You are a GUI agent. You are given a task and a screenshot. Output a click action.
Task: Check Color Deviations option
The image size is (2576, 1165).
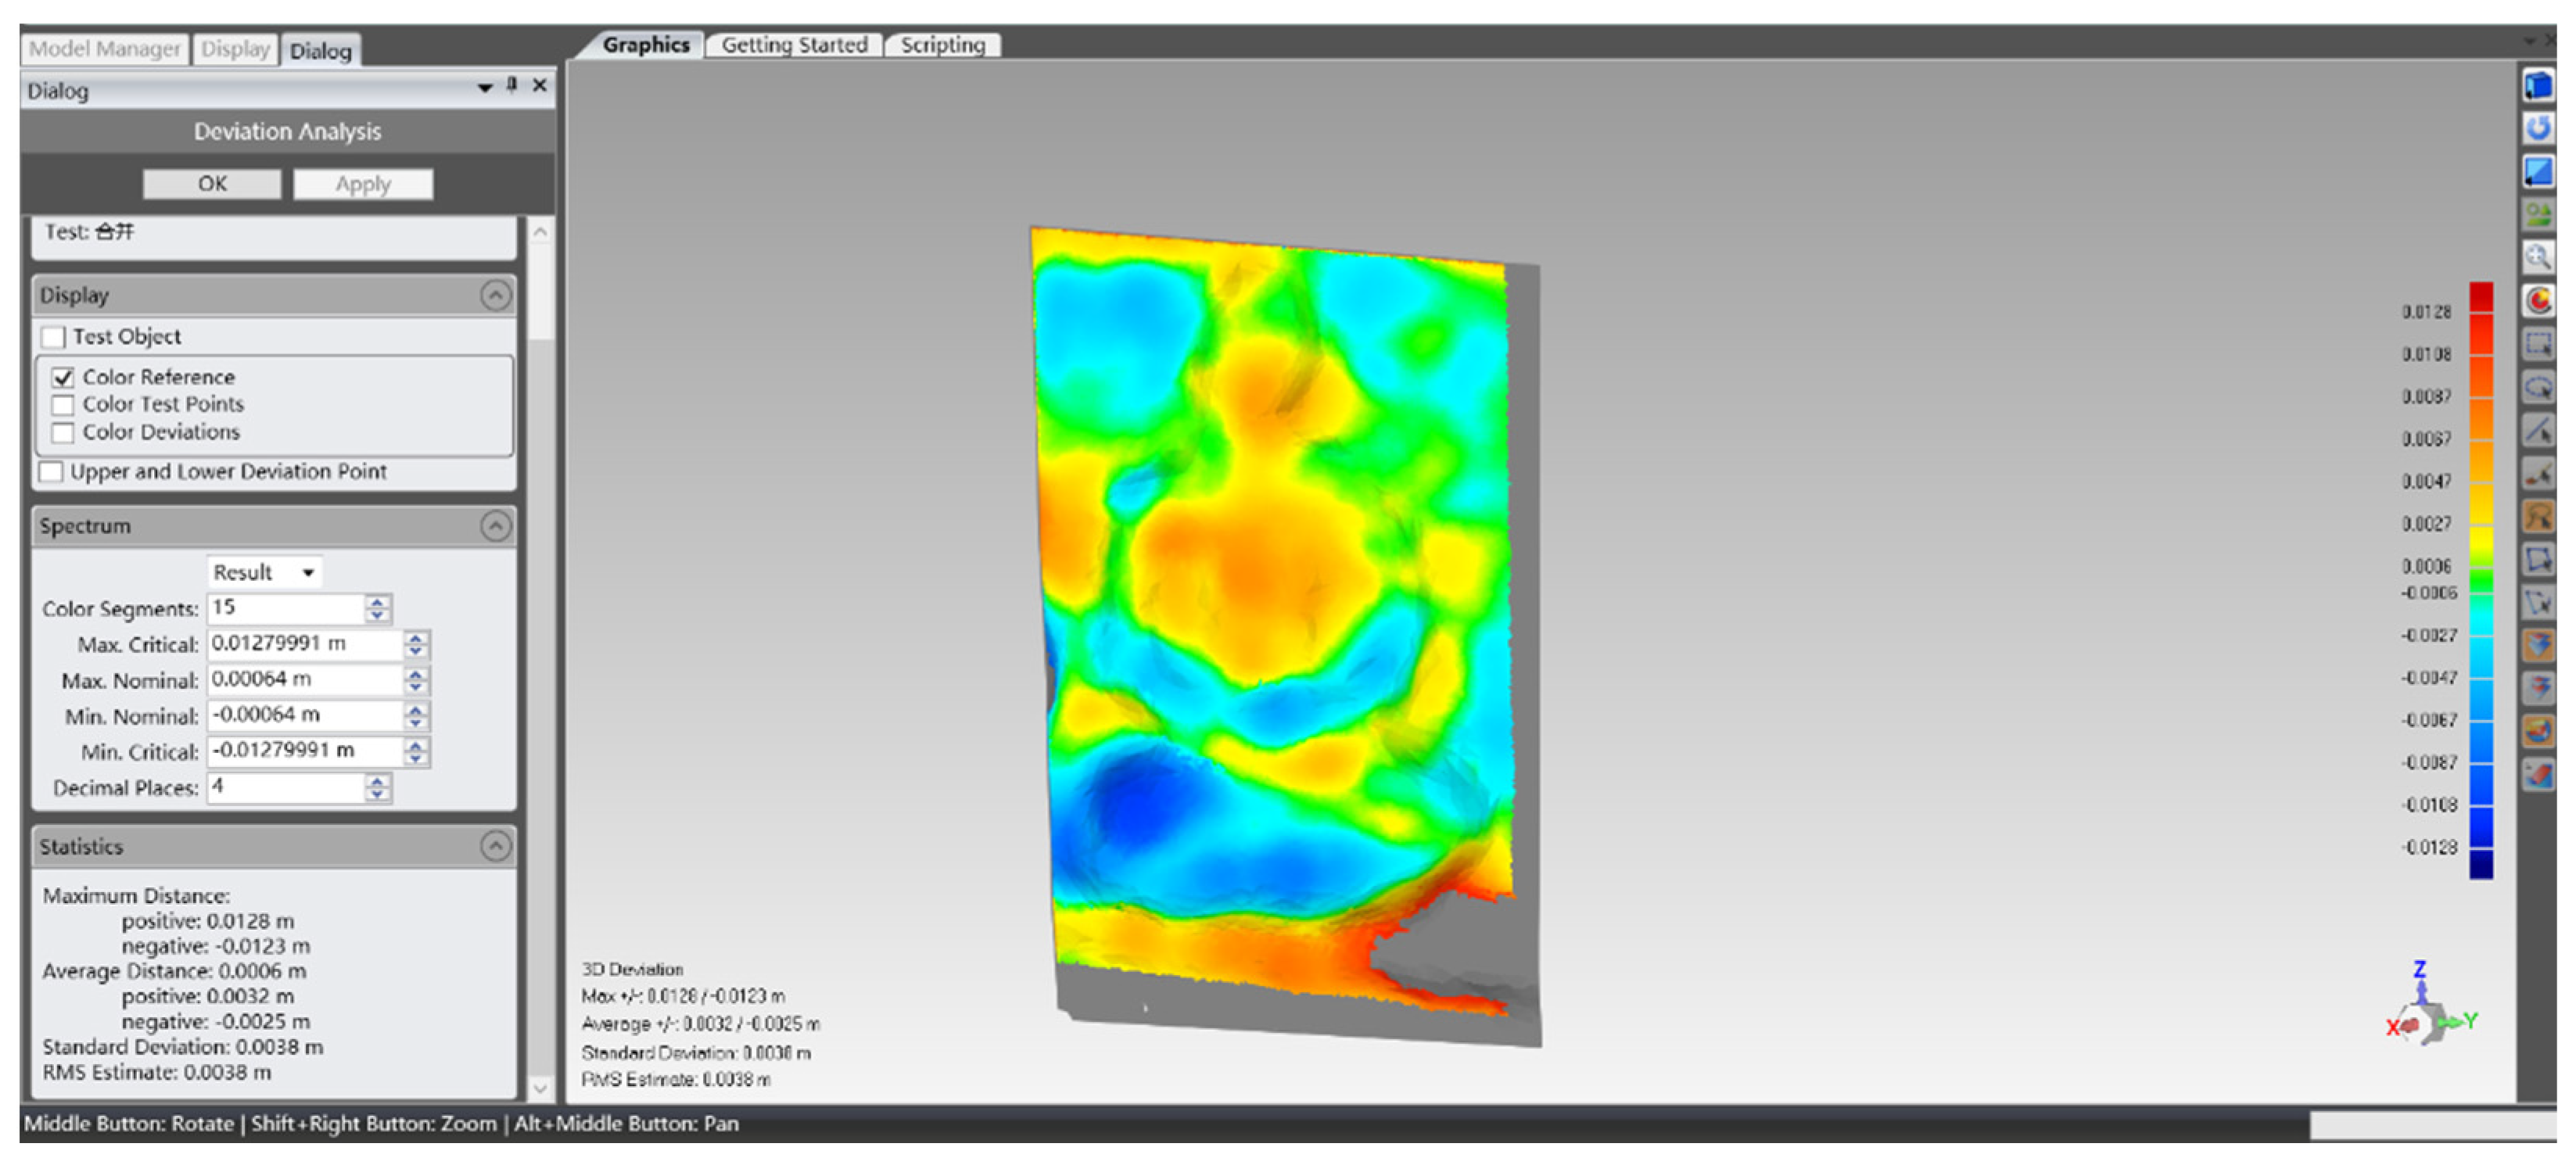(63, 433)
